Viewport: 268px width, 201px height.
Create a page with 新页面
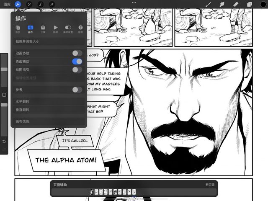click(210, 185)
